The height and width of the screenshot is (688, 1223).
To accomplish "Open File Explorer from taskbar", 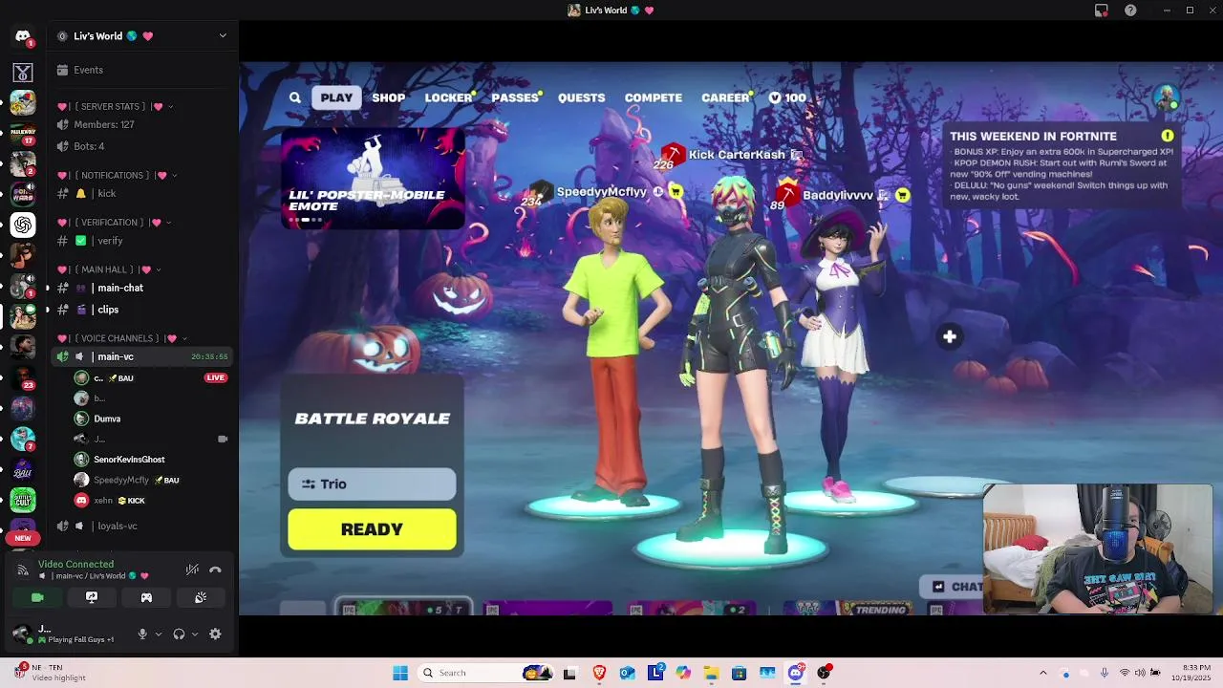I will (x=711, y=673).
